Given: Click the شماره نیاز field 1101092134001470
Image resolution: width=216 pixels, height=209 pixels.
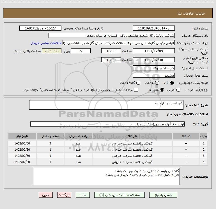Looking at the screenshot, I should click(x=154, y=28).
